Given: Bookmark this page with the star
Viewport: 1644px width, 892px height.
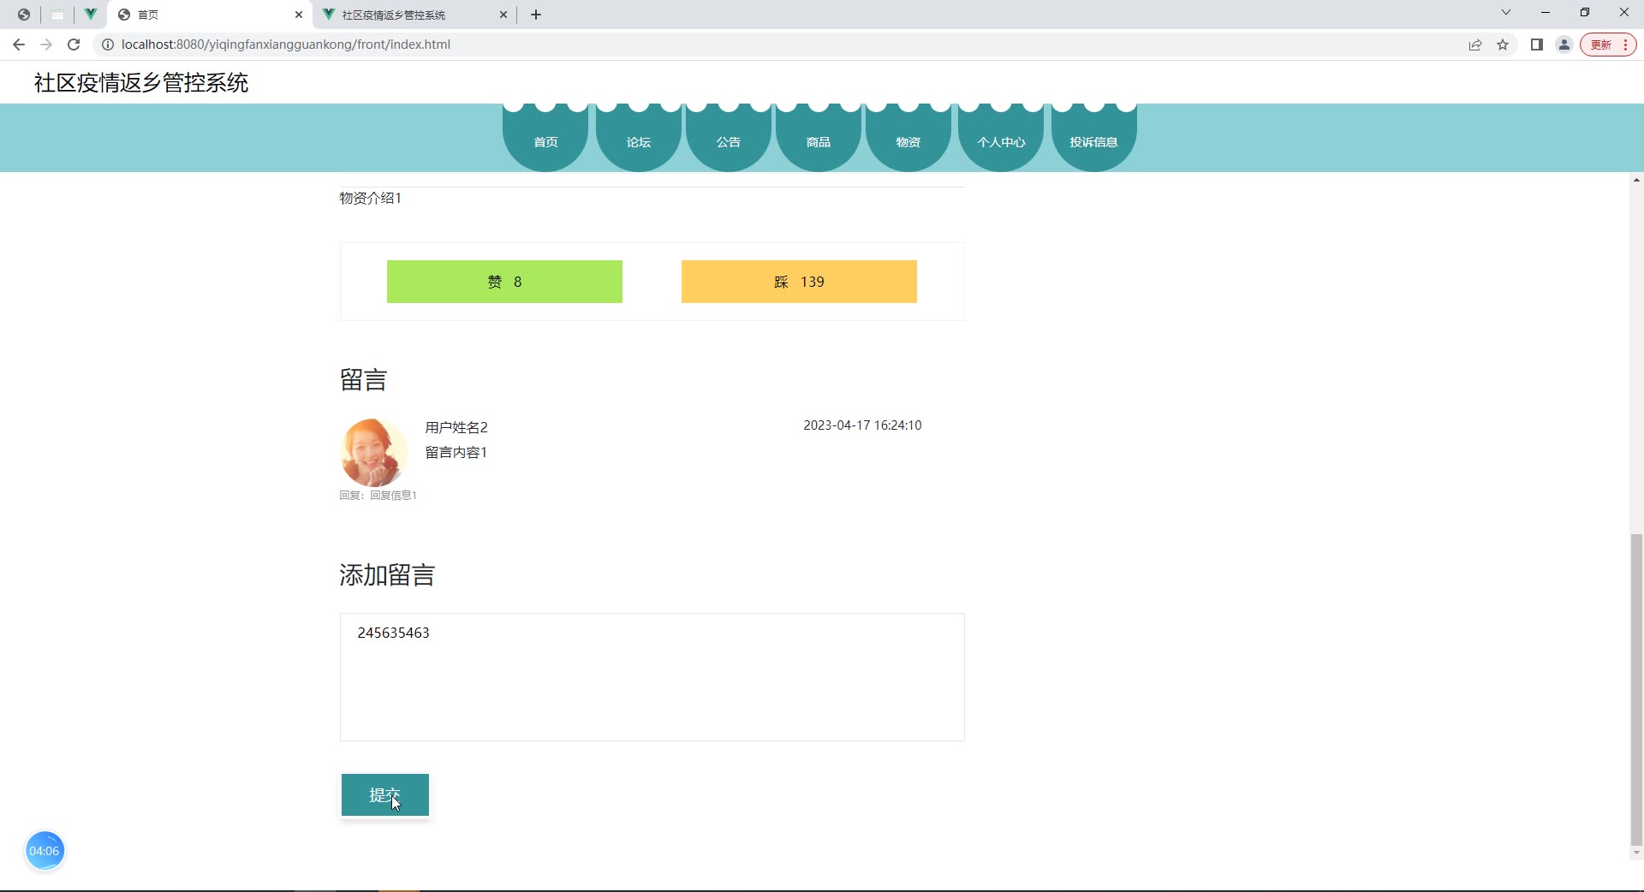Looking at the screenshot, I should [1503, 45].
